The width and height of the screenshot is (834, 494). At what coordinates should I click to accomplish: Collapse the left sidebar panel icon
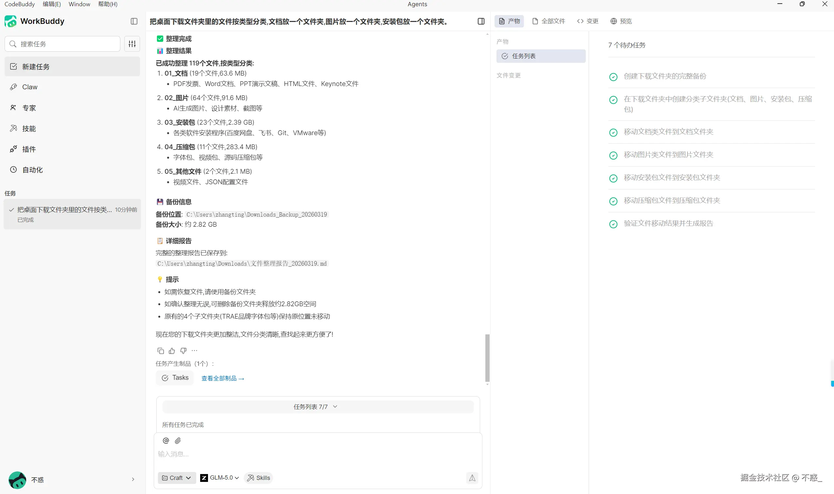[134, 21]
